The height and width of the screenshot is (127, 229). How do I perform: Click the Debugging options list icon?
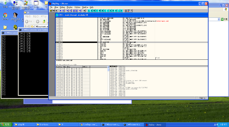(126, 11)
